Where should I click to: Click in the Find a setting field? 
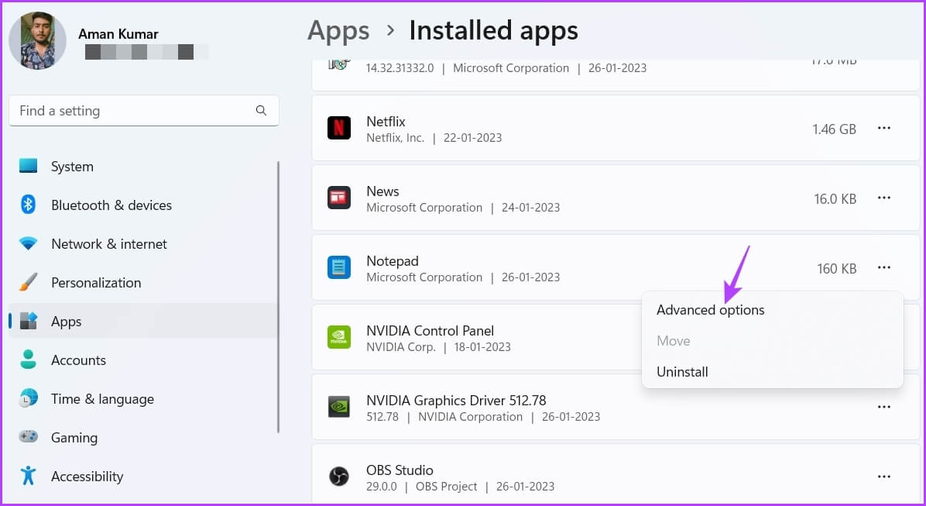(143, 111)
